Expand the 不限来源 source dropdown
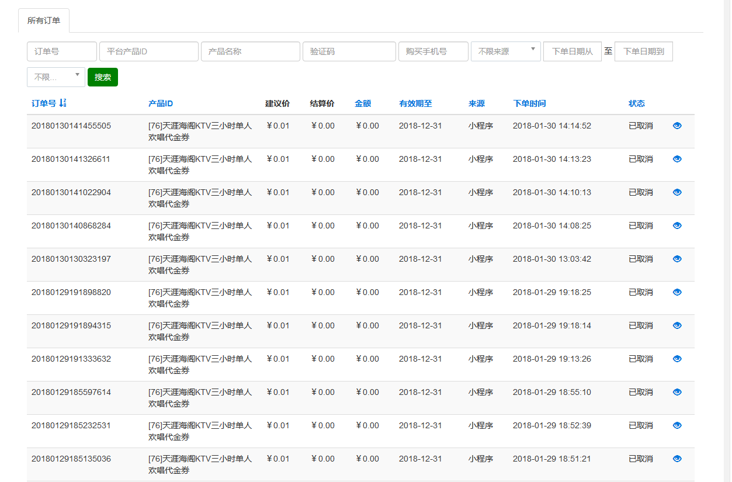Viewport: 732px width, 482px height. click(505, 51)
